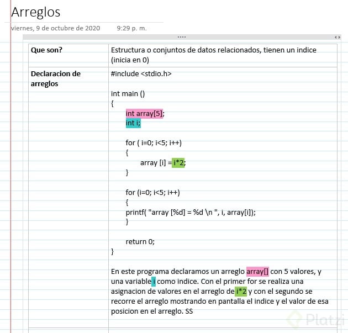Click the line "#include <stdio.h>"
Image resolution: width=348 pixels, height=333 pixels.
141,73
